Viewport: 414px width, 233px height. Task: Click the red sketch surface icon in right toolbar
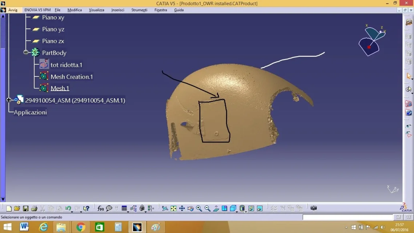pos(409,104)
